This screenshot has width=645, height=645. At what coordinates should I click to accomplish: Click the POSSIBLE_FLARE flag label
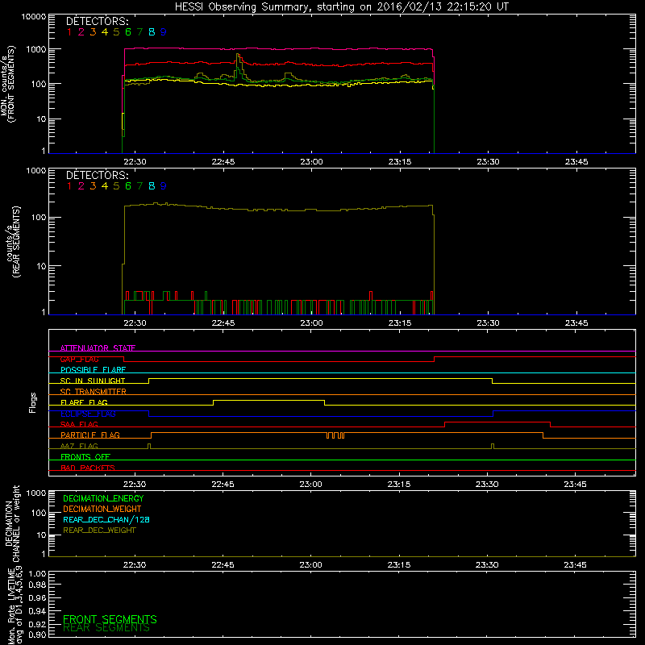click(93, 370)
